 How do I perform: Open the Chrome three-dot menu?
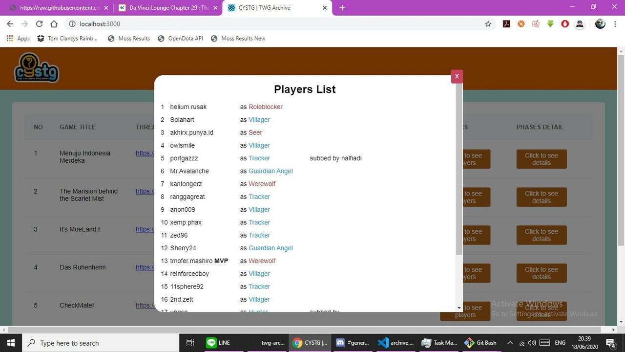pyautogui.click(x=615, y=24)
